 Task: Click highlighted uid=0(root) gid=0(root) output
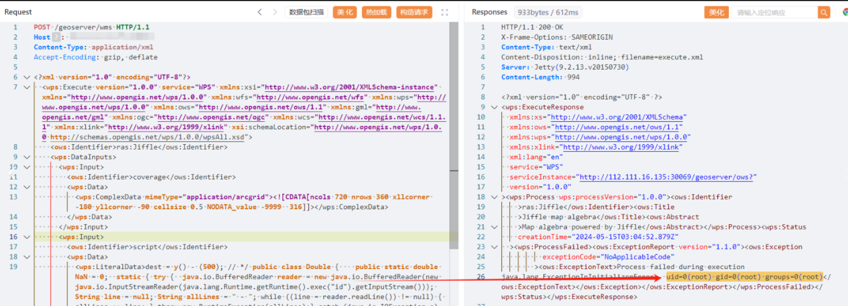click(744, 277)
